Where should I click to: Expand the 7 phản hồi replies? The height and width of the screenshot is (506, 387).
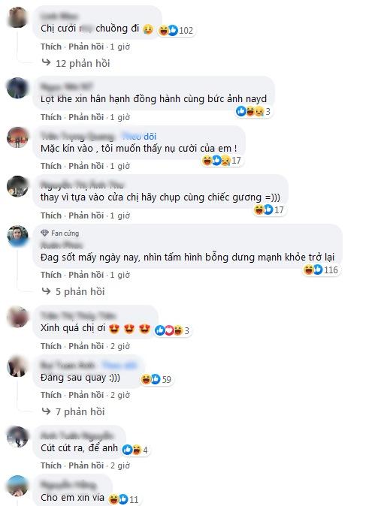click(74, 411)
